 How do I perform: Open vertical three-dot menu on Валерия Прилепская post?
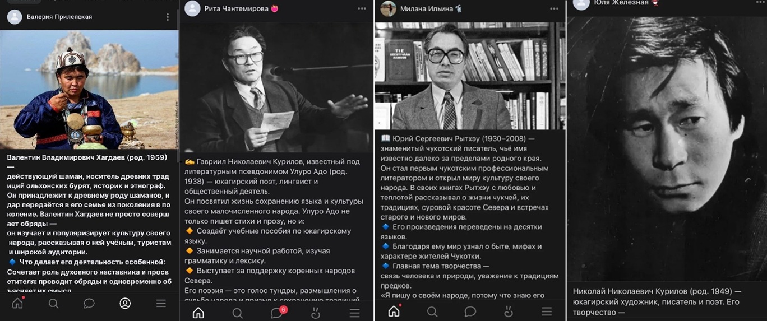(167, 17)
